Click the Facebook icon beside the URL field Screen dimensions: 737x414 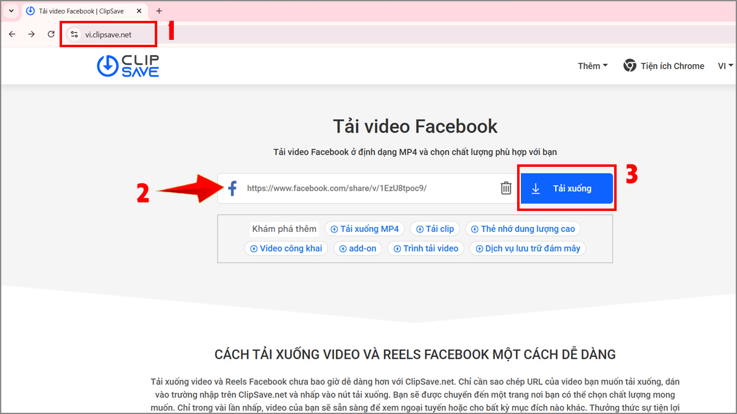[x=232, y=188]
